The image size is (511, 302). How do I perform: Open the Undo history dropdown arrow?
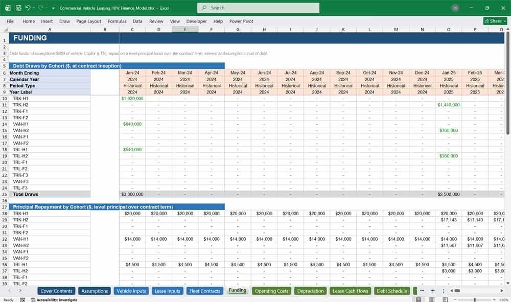click(x=34, y=8)
